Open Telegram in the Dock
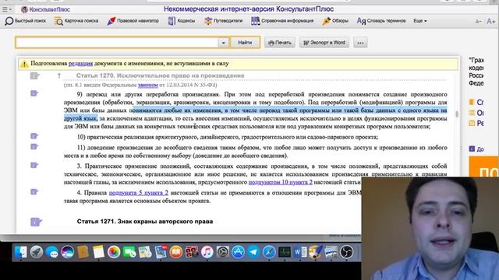Screen dimensions: 499x280 pos(253,252)
